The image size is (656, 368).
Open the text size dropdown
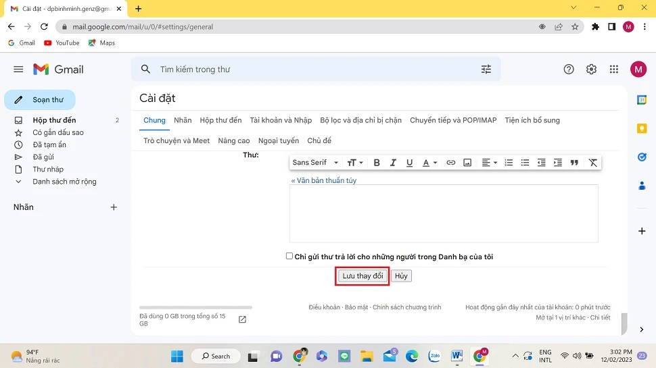click(355, 163)
